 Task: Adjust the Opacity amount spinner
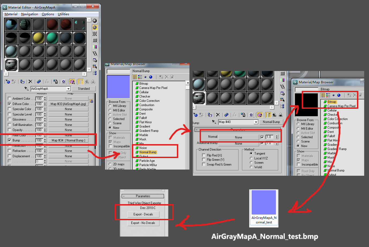coord(45,130)
